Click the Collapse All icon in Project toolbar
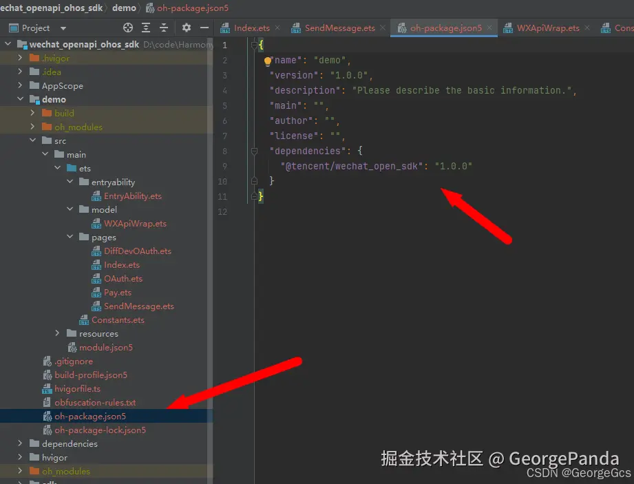Viewport: 634px width, 484px height. point(164,28)
